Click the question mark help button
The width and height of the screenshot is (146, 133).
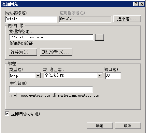coord(136,4)
